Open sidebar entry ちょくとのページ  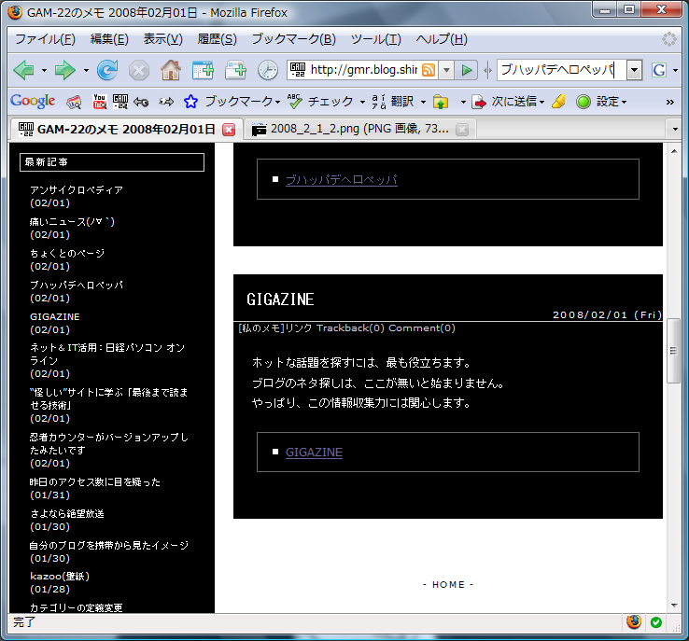[67, 254]
